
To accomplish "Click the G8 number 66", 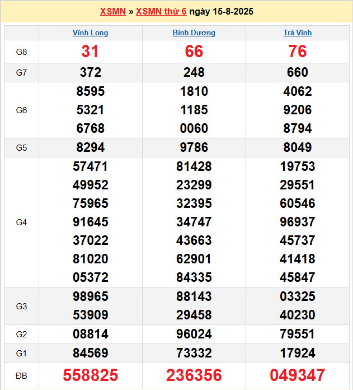I will point(194,52).
